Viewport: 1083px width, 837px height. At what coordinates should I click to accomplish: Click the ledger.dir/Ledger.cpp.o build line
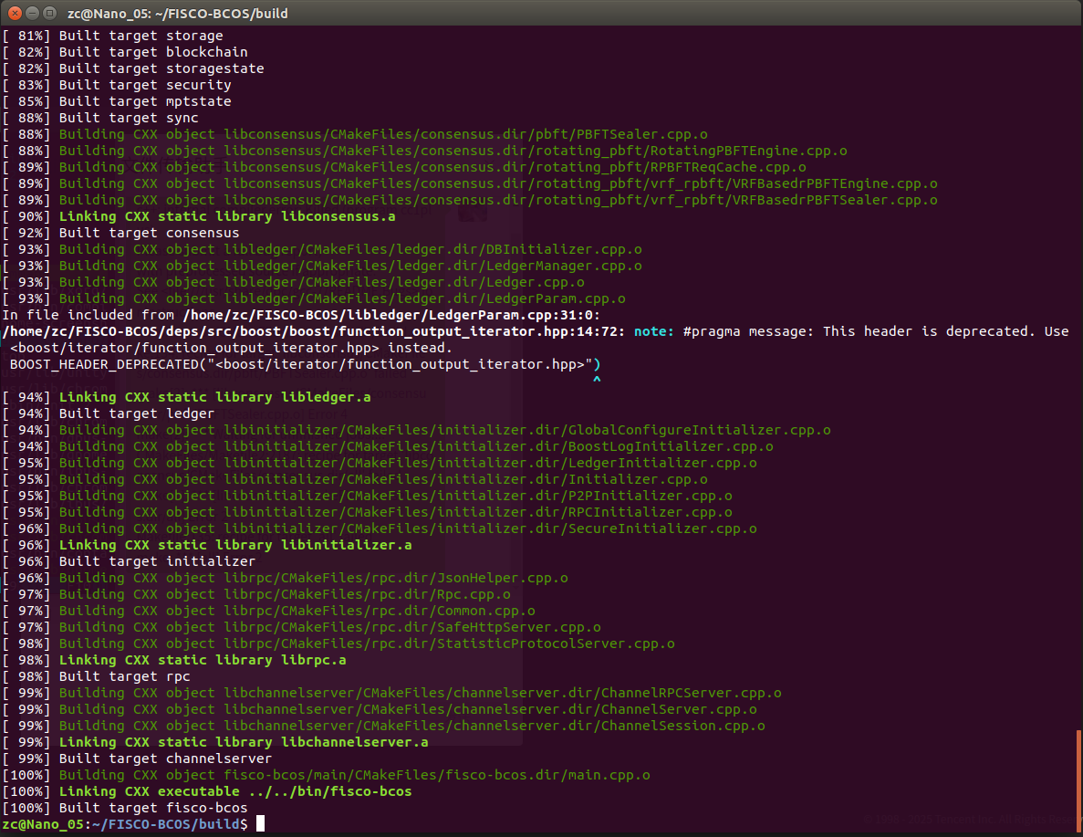coord(294,283)
